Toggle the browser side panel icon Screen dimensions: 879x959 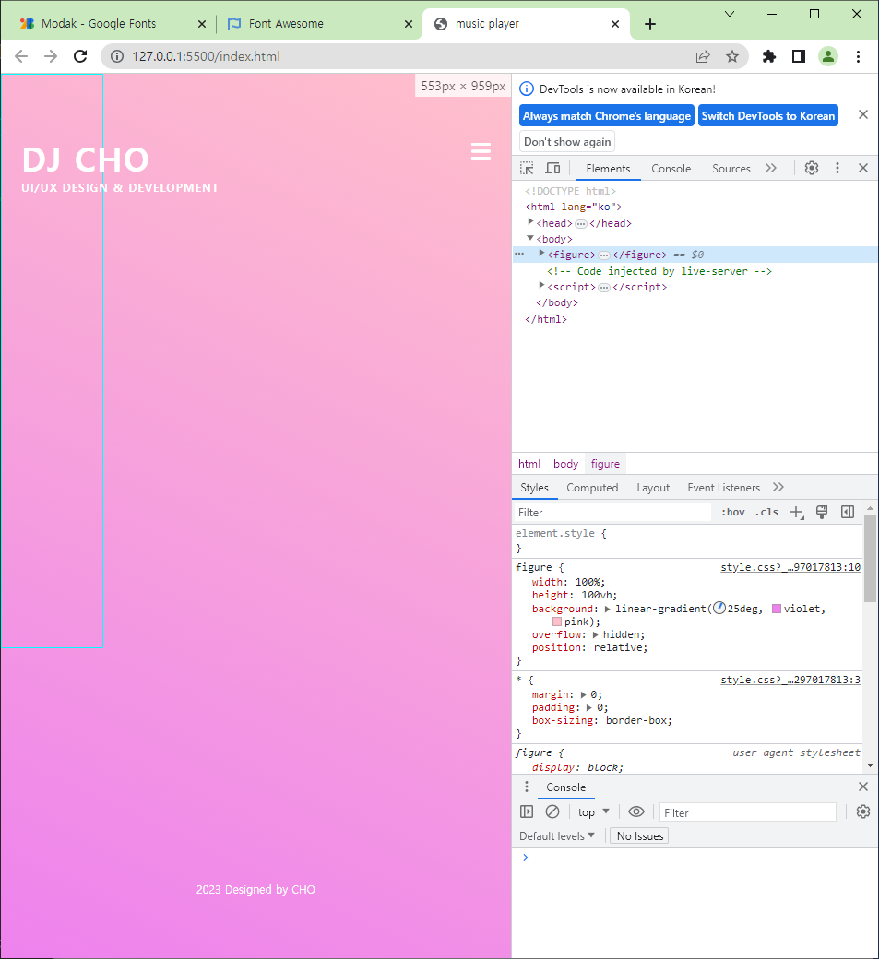798,56
